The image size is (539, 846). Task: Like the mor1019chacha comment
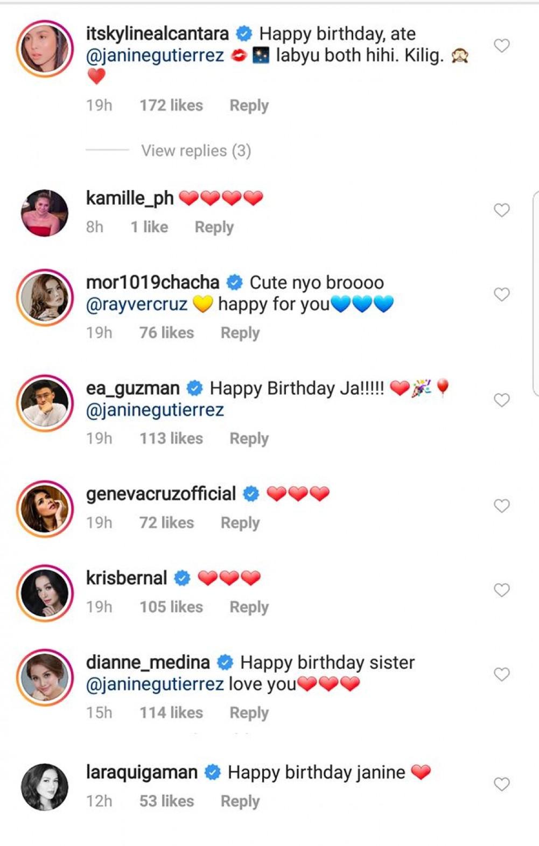click(x=501, y=295)
